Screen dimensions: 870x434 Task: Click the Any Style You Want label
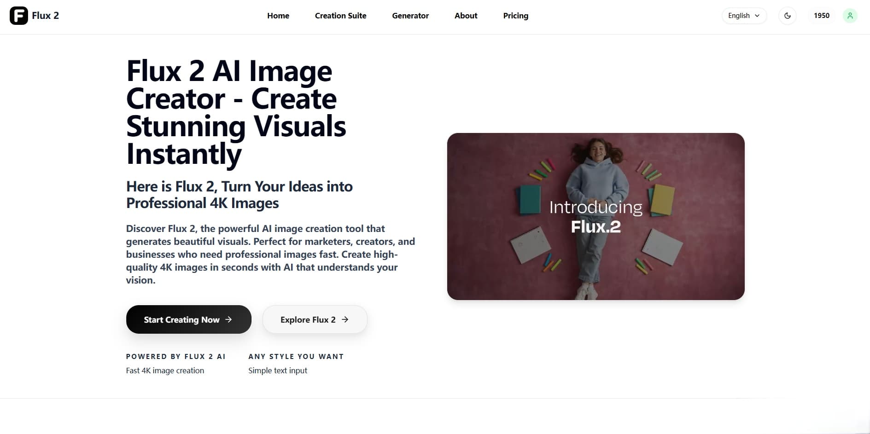pos(296,357)
